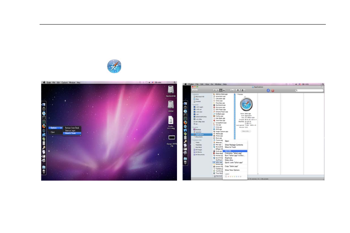Viewport: 350px width, 233px height.
Task: Apply the green label color in the context menu
Action: tap(235, 177)
